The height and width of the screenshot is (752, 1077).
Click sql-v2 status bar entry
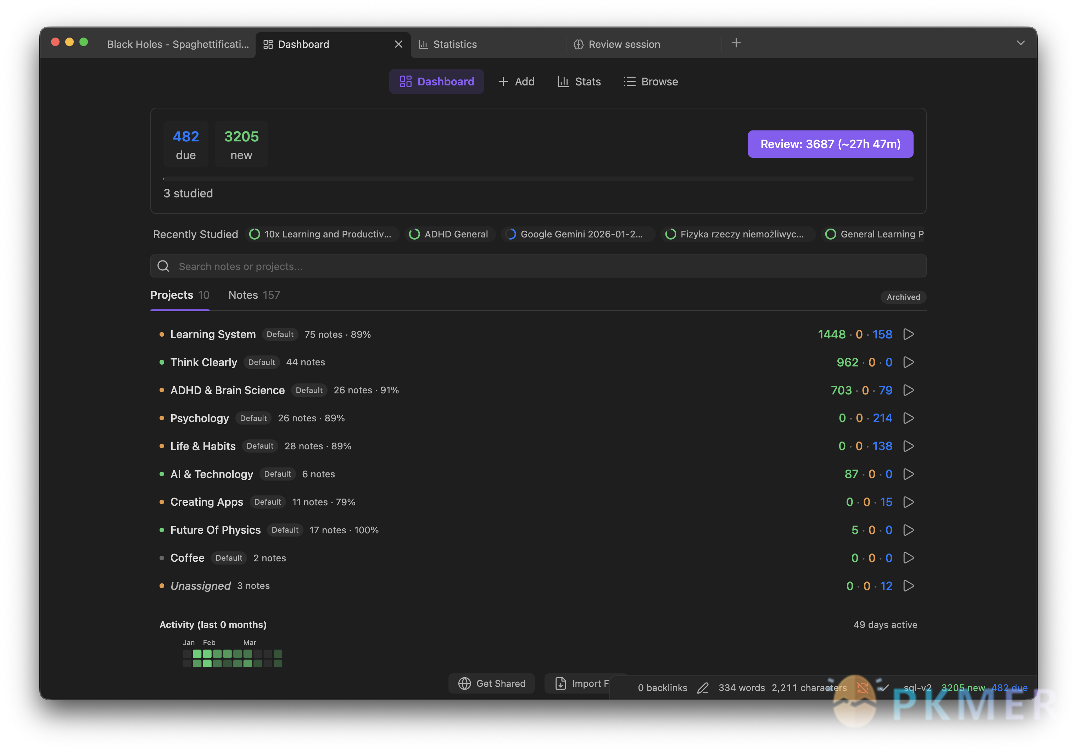917,688
